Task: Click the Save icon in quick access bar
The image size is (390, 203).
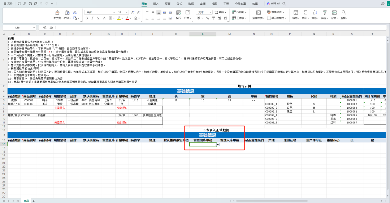Action: [x=19, y=4]
